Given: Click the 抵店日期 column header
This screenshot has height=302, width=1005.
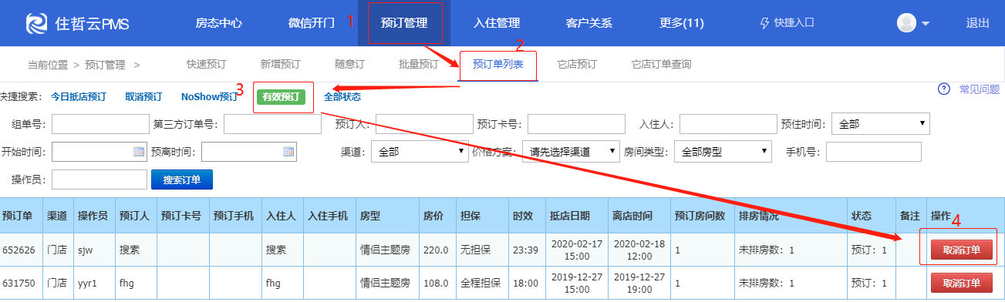Looking at the screenshot, I should point(570,216).
